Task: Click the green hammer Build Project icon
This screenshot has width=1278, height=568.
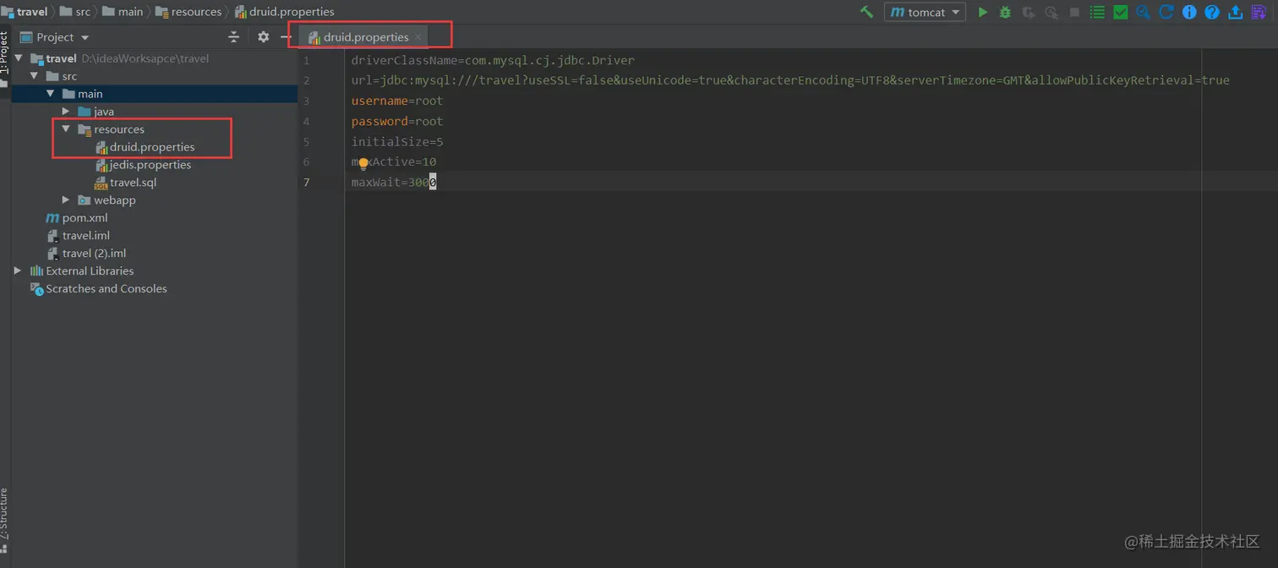Action: (x=866, y=12)
